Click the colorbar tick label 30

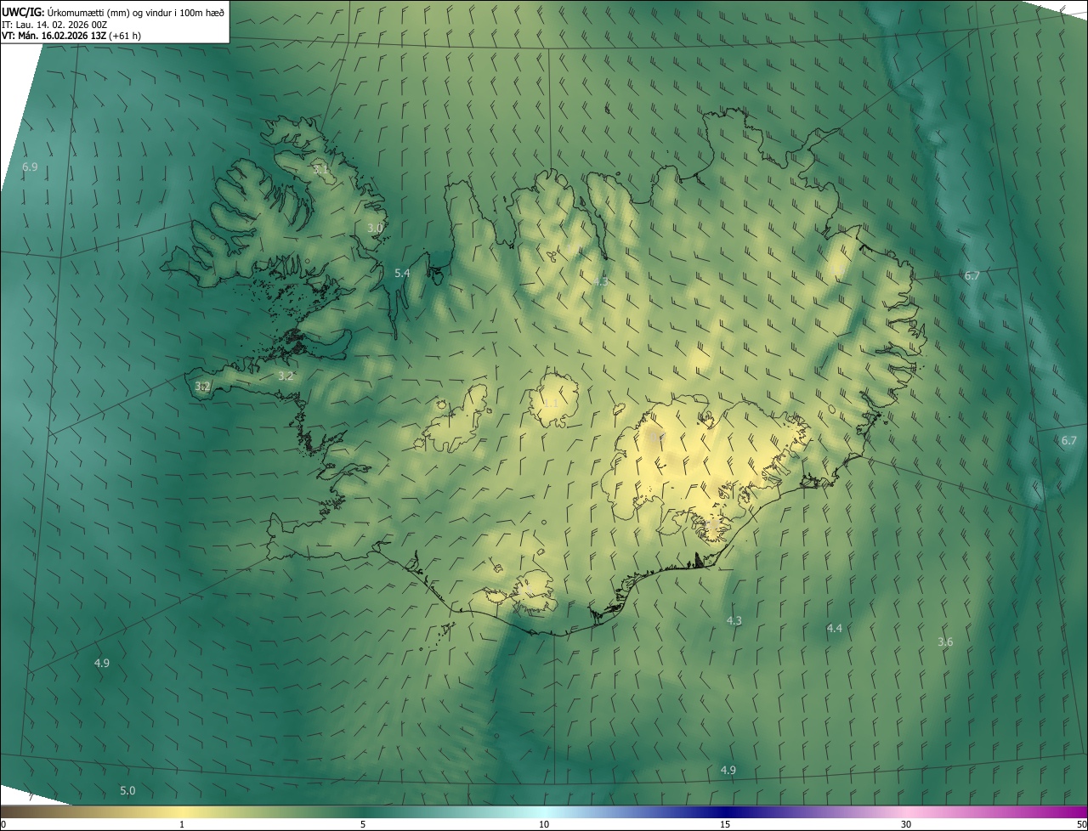pyautogui.click(x=906, y=824)
